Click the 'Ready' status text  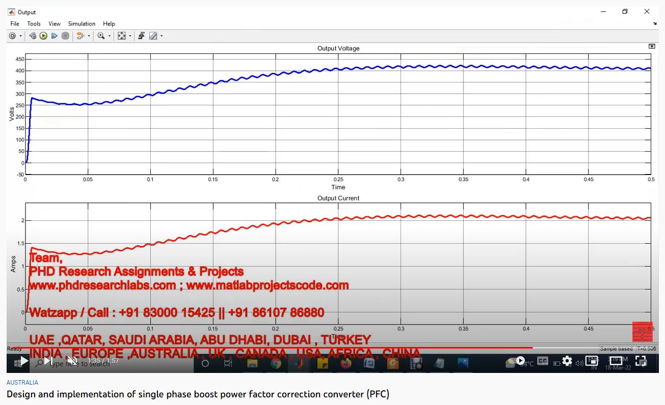tap(14, 349)
